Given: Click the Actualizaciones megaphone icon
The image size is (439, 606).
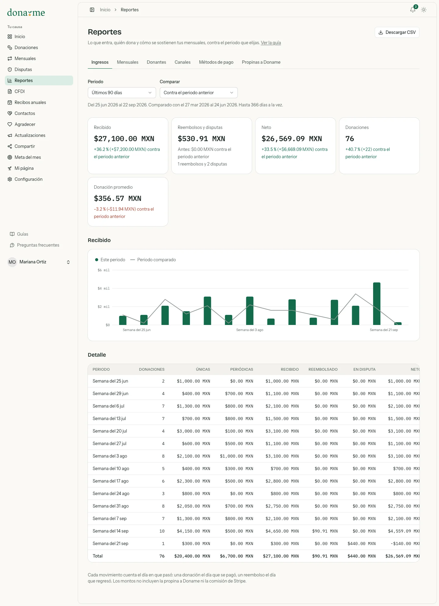Looking at the screenshot, I should (x=10, y=135).
